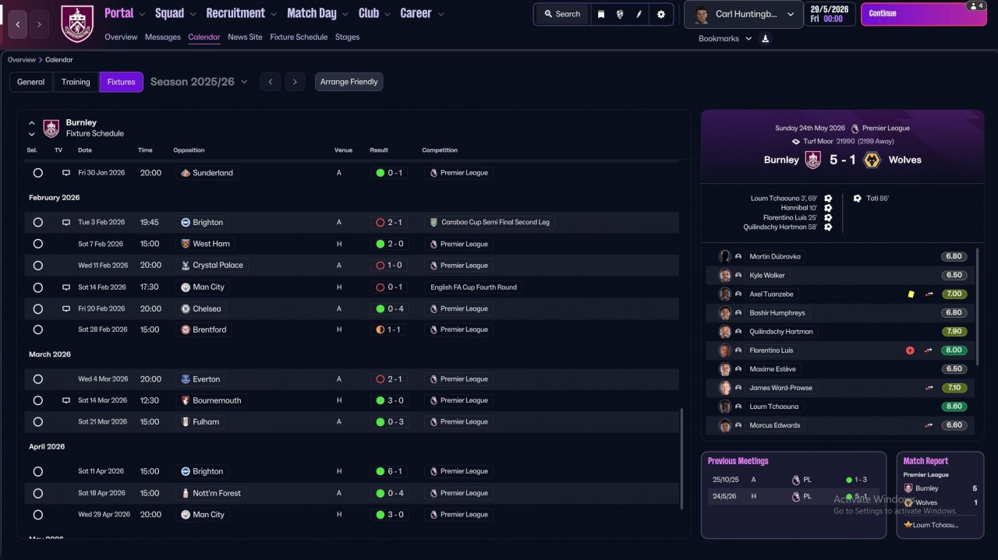This screenshot has height=560, width=998.
Task: Click the online users icon showing 4
Action: point(975,5)
